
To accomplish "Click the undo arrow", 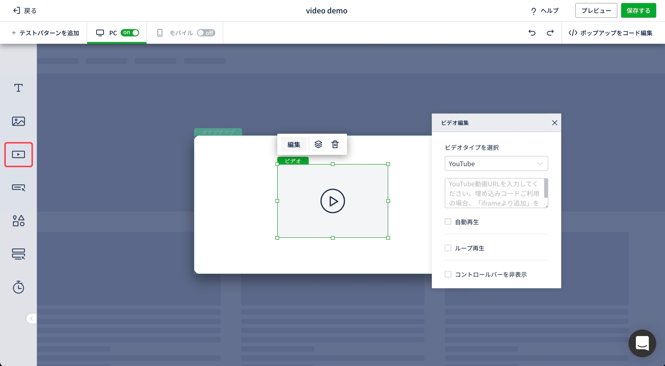I will (x=532, y=33).
